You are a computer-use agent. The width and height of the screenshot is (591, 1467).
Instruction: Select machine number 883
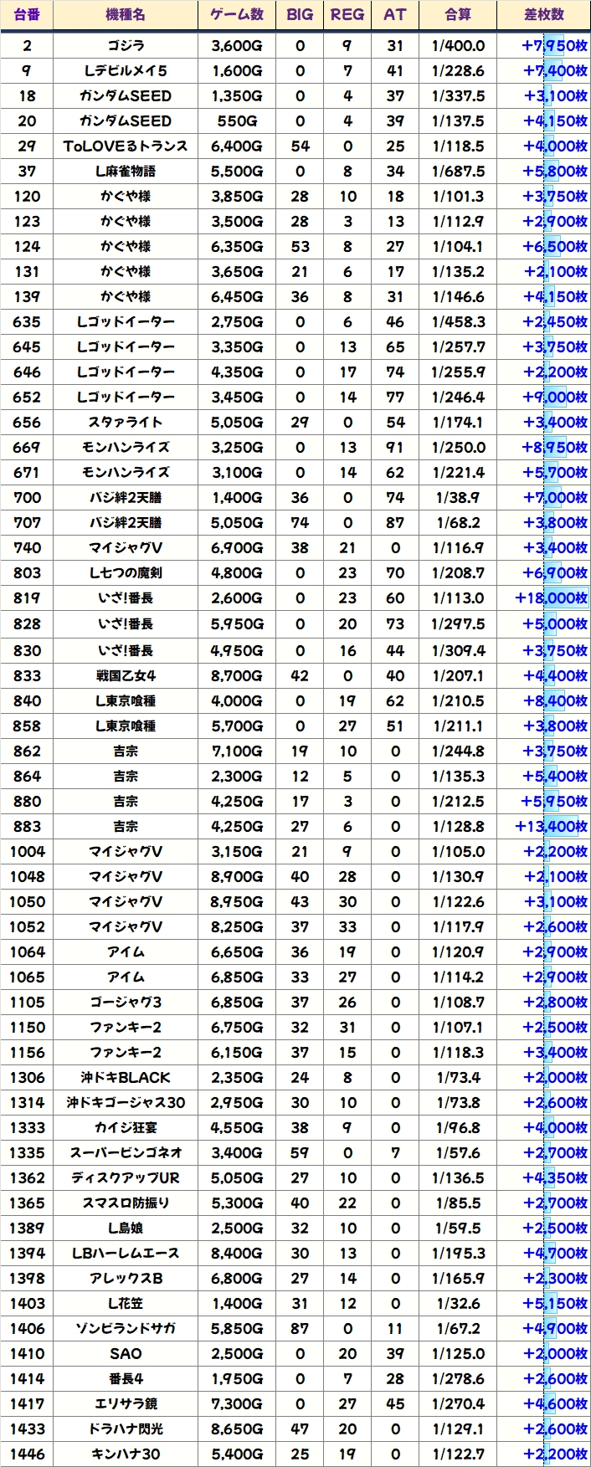[27, 827]
